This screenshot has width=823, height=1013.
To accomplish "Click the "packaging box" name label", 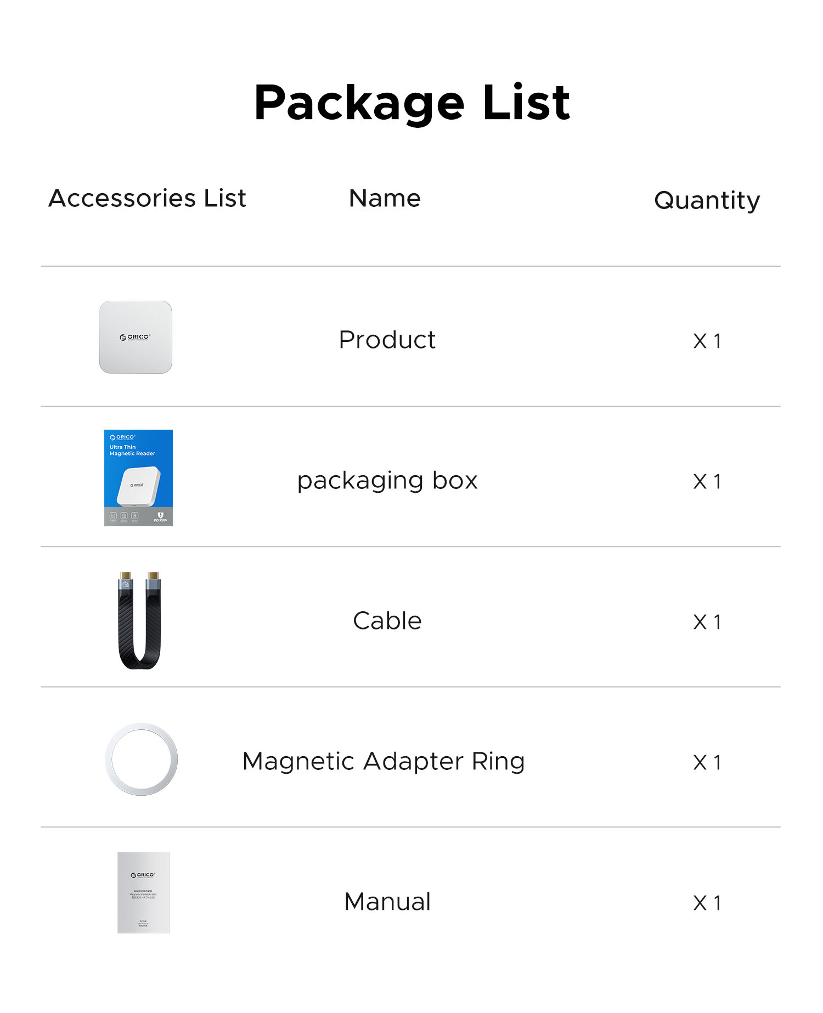I will [387, 481].
